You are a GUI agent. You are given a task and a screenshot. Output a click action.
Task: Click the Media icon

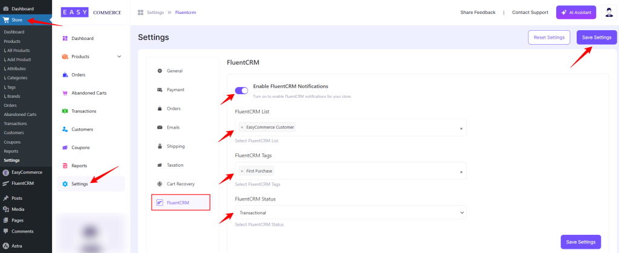(x=6, y=210)
